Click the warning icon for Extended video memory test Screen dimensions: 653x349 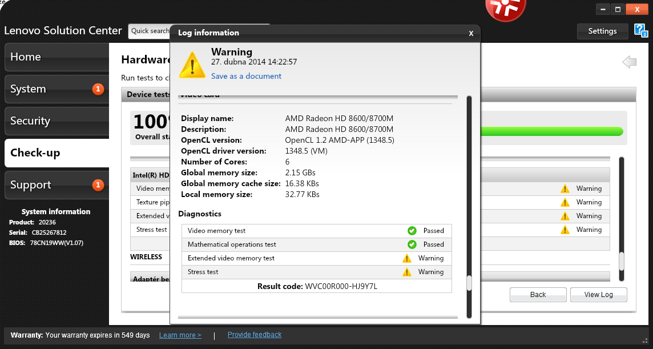click(x=407, y=258)
